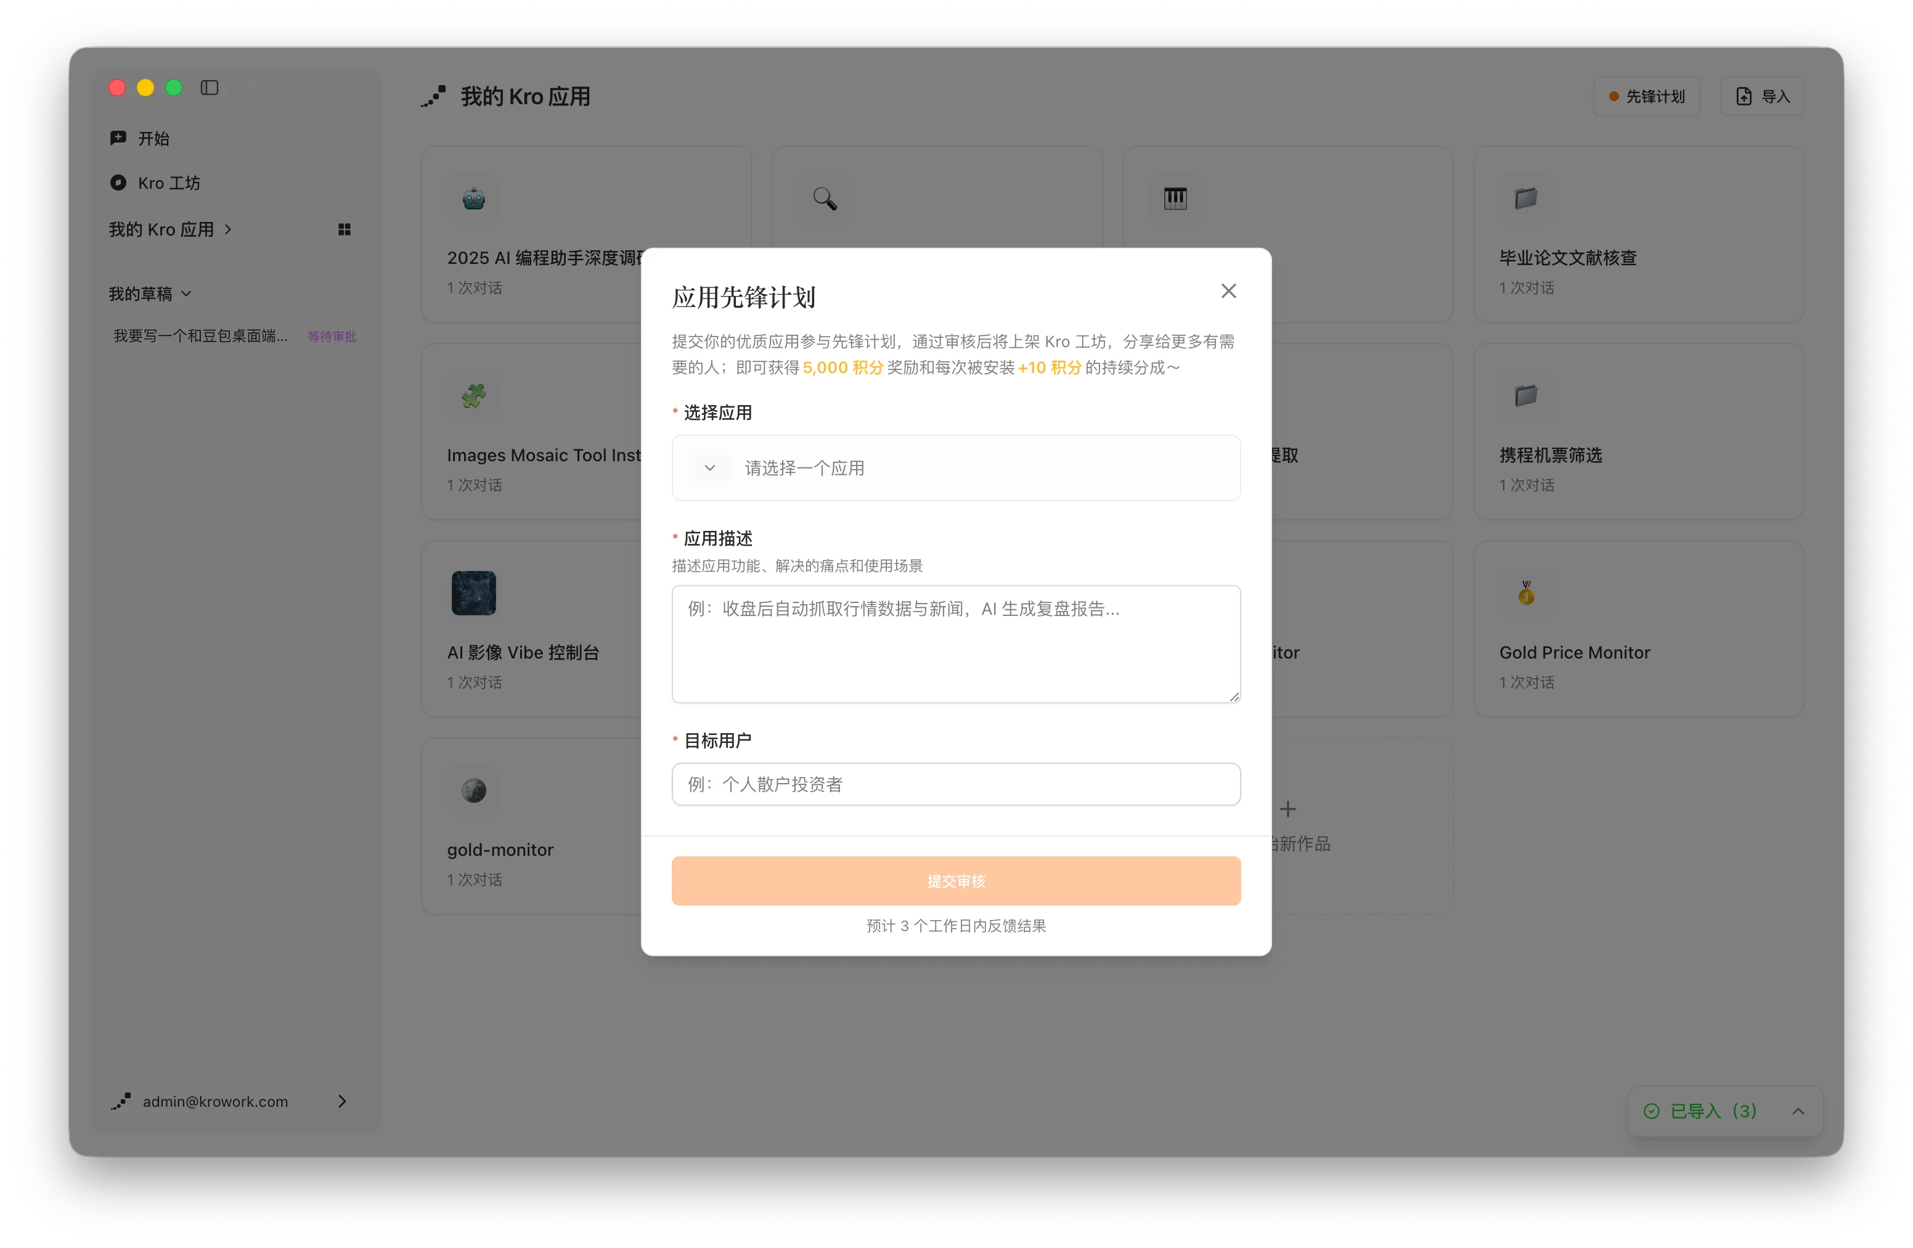Open the 2025 AI 编程助手深度调研 title
The width and height of the screenshot is (1913, 1248).
point(544,257)
